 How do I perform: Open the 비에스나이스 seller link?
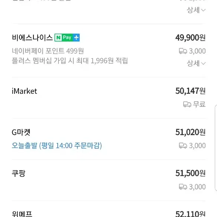point(32,38)
